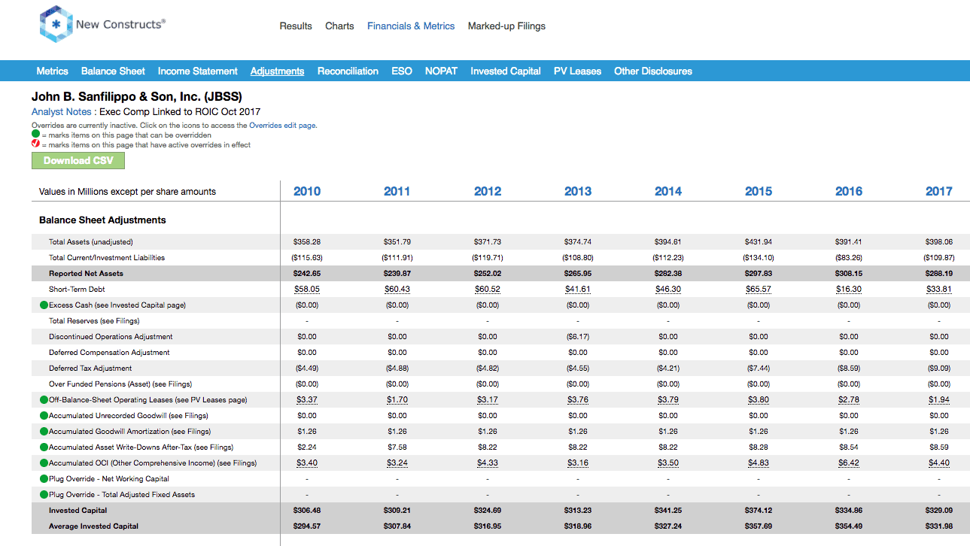Image resolution: width=970 pixels, height=546 pixels.
Task: Click green dot beside Plug Override Net Working Capital
Action: point(44,479)
